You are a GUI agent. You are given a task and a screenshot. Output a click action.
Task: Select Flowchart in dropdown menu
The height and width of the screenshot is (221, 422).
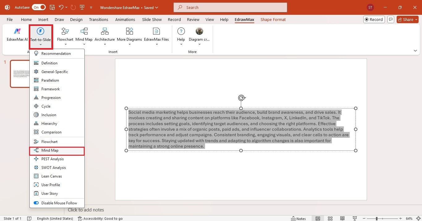coord(57,142)
